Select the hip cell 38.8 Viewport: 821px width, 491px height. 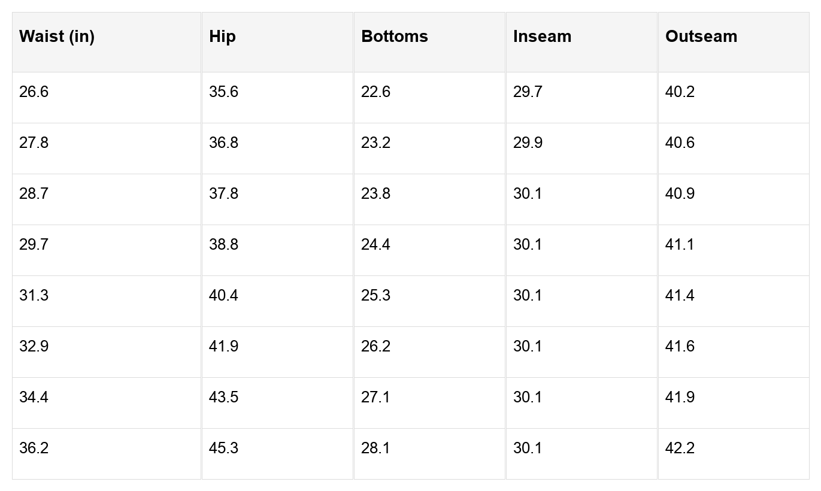223,244
